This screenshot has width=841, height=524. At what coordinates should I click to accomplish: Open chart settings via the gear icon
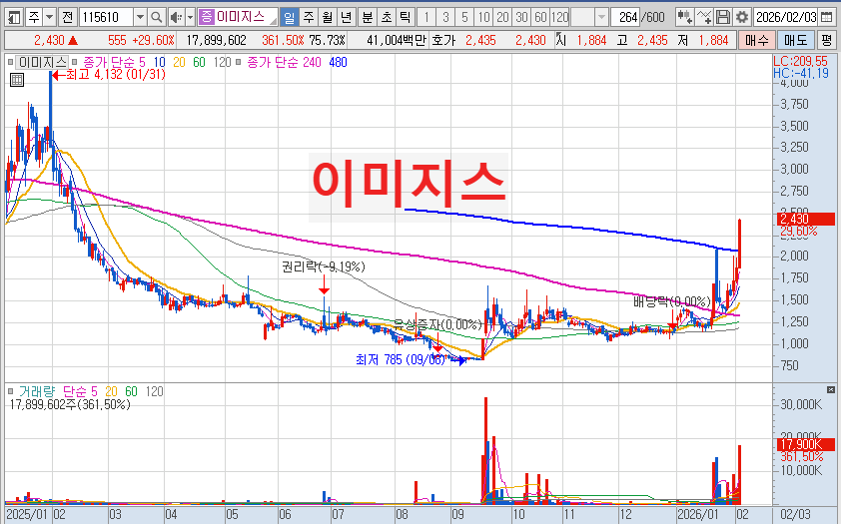tap(742, 18)
